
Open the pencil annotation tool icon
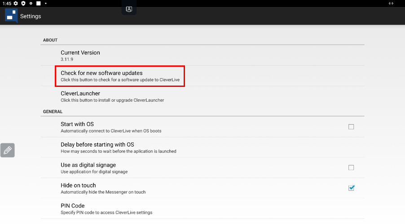click(x=8, y=150)
